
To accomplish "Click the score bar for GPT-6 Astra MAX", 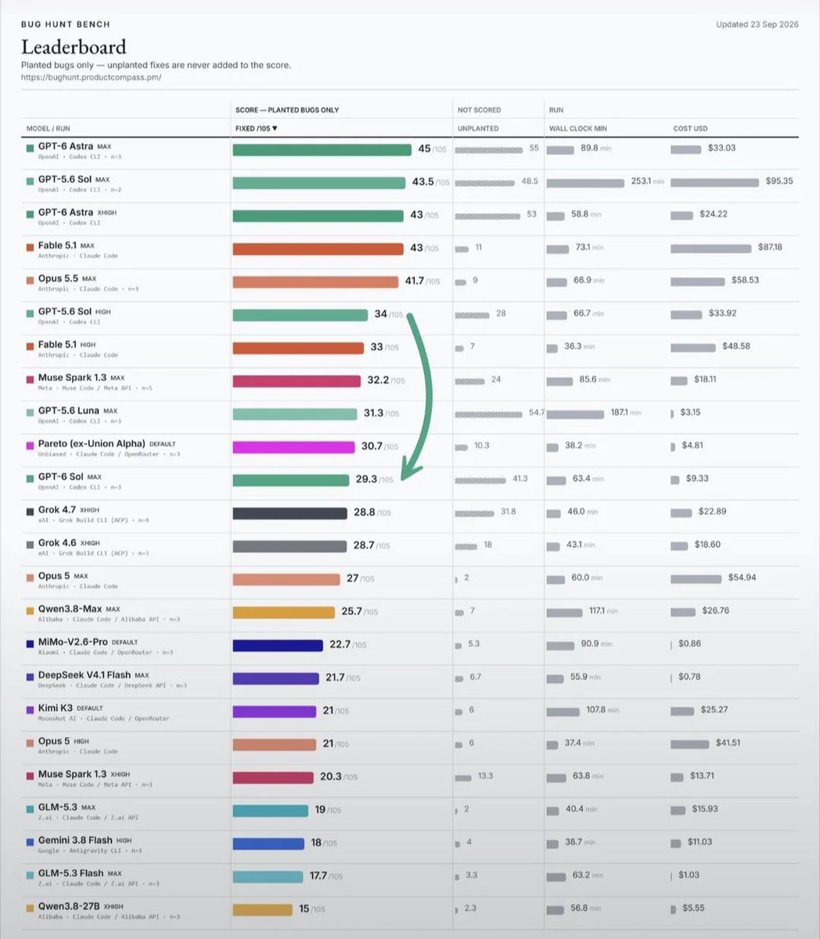I will click(322, 149).
